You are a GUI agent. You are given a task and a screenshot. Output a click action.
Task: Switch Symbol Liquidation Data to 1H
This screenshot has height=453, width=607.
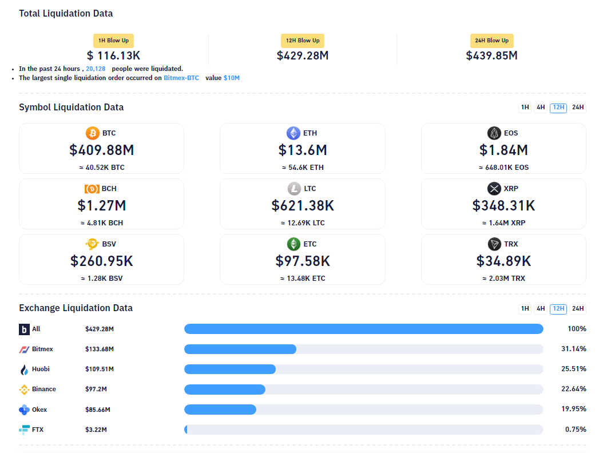pyautogui.click(x=525, y=108)
